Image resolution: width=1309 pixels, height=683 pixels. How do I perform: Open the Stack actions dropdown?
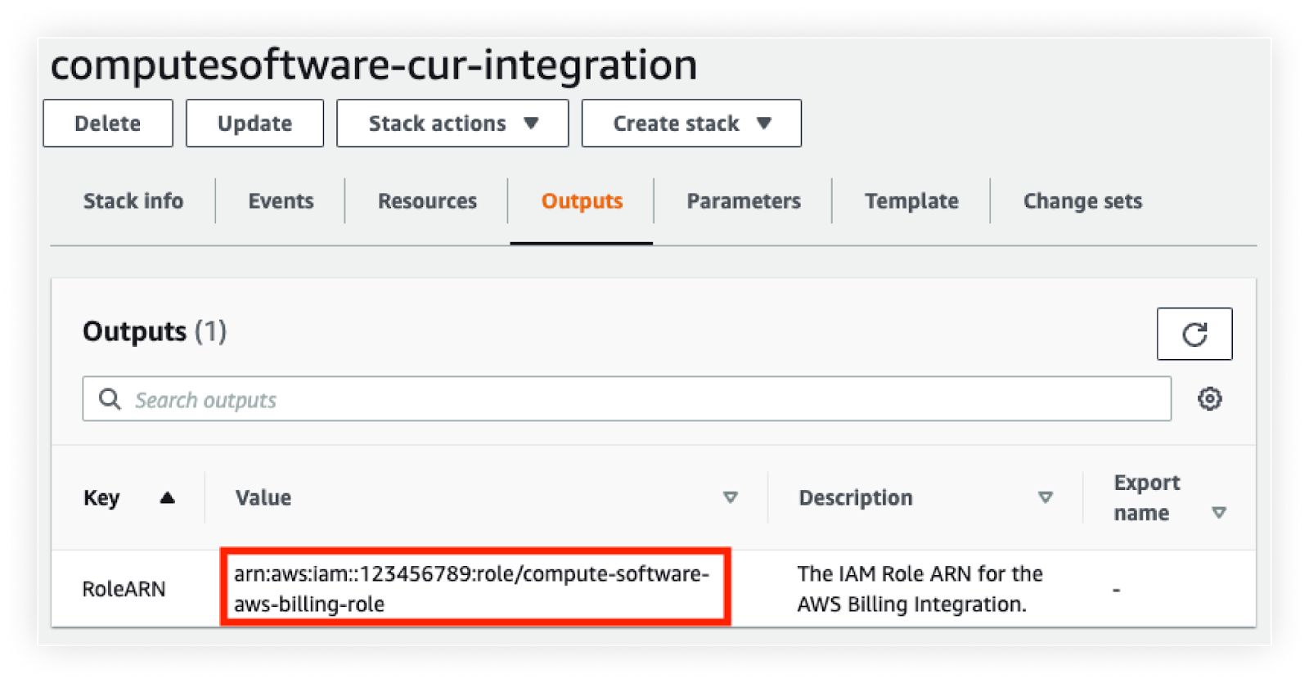tap(452, 124)
